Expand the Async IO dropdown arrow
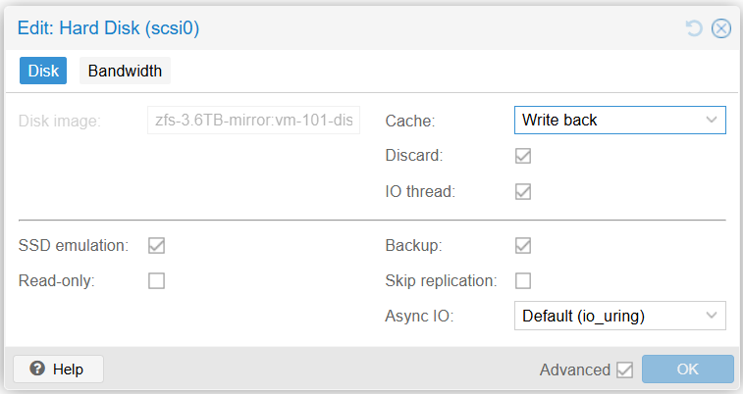The width and height of the screenshot is (743, 394). click(x=712, y=316)
